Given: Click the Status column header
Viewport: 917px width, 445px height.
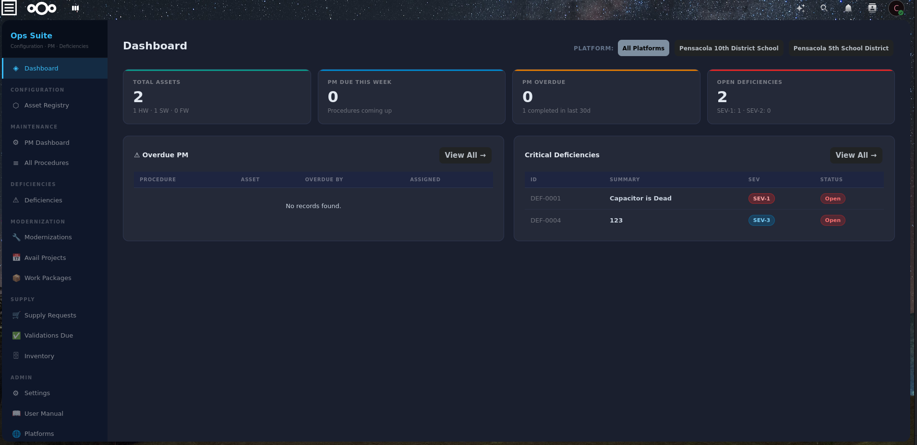Looking at the screenshot, I should coord(831,179).
